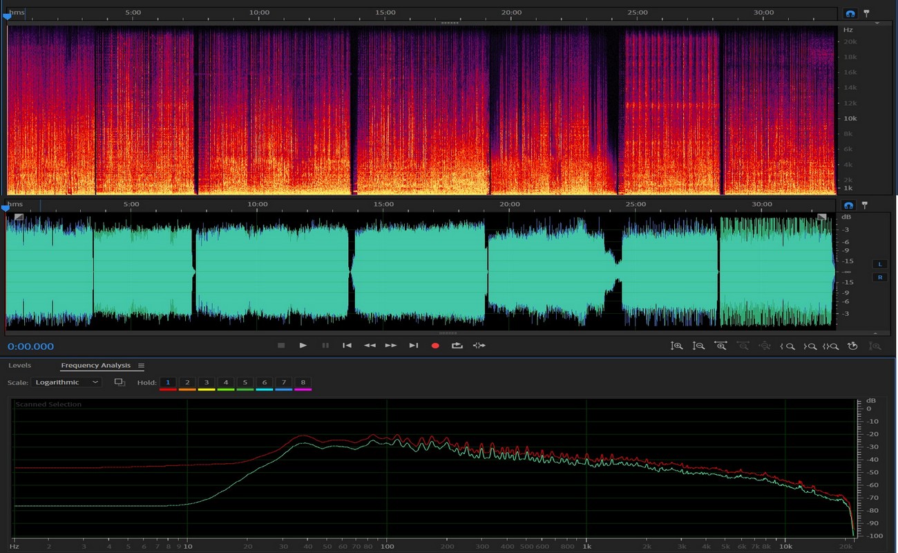Toggle the left channel L button
This screenshot has width=898, height=553.
pos(880,264)
